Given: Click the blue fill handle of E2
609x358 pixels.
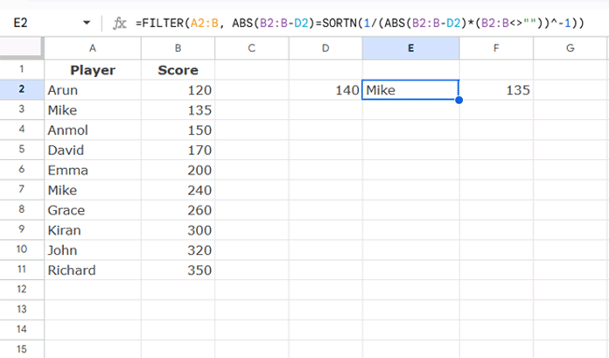Looking at the screenshot, I should pos(459,100).
